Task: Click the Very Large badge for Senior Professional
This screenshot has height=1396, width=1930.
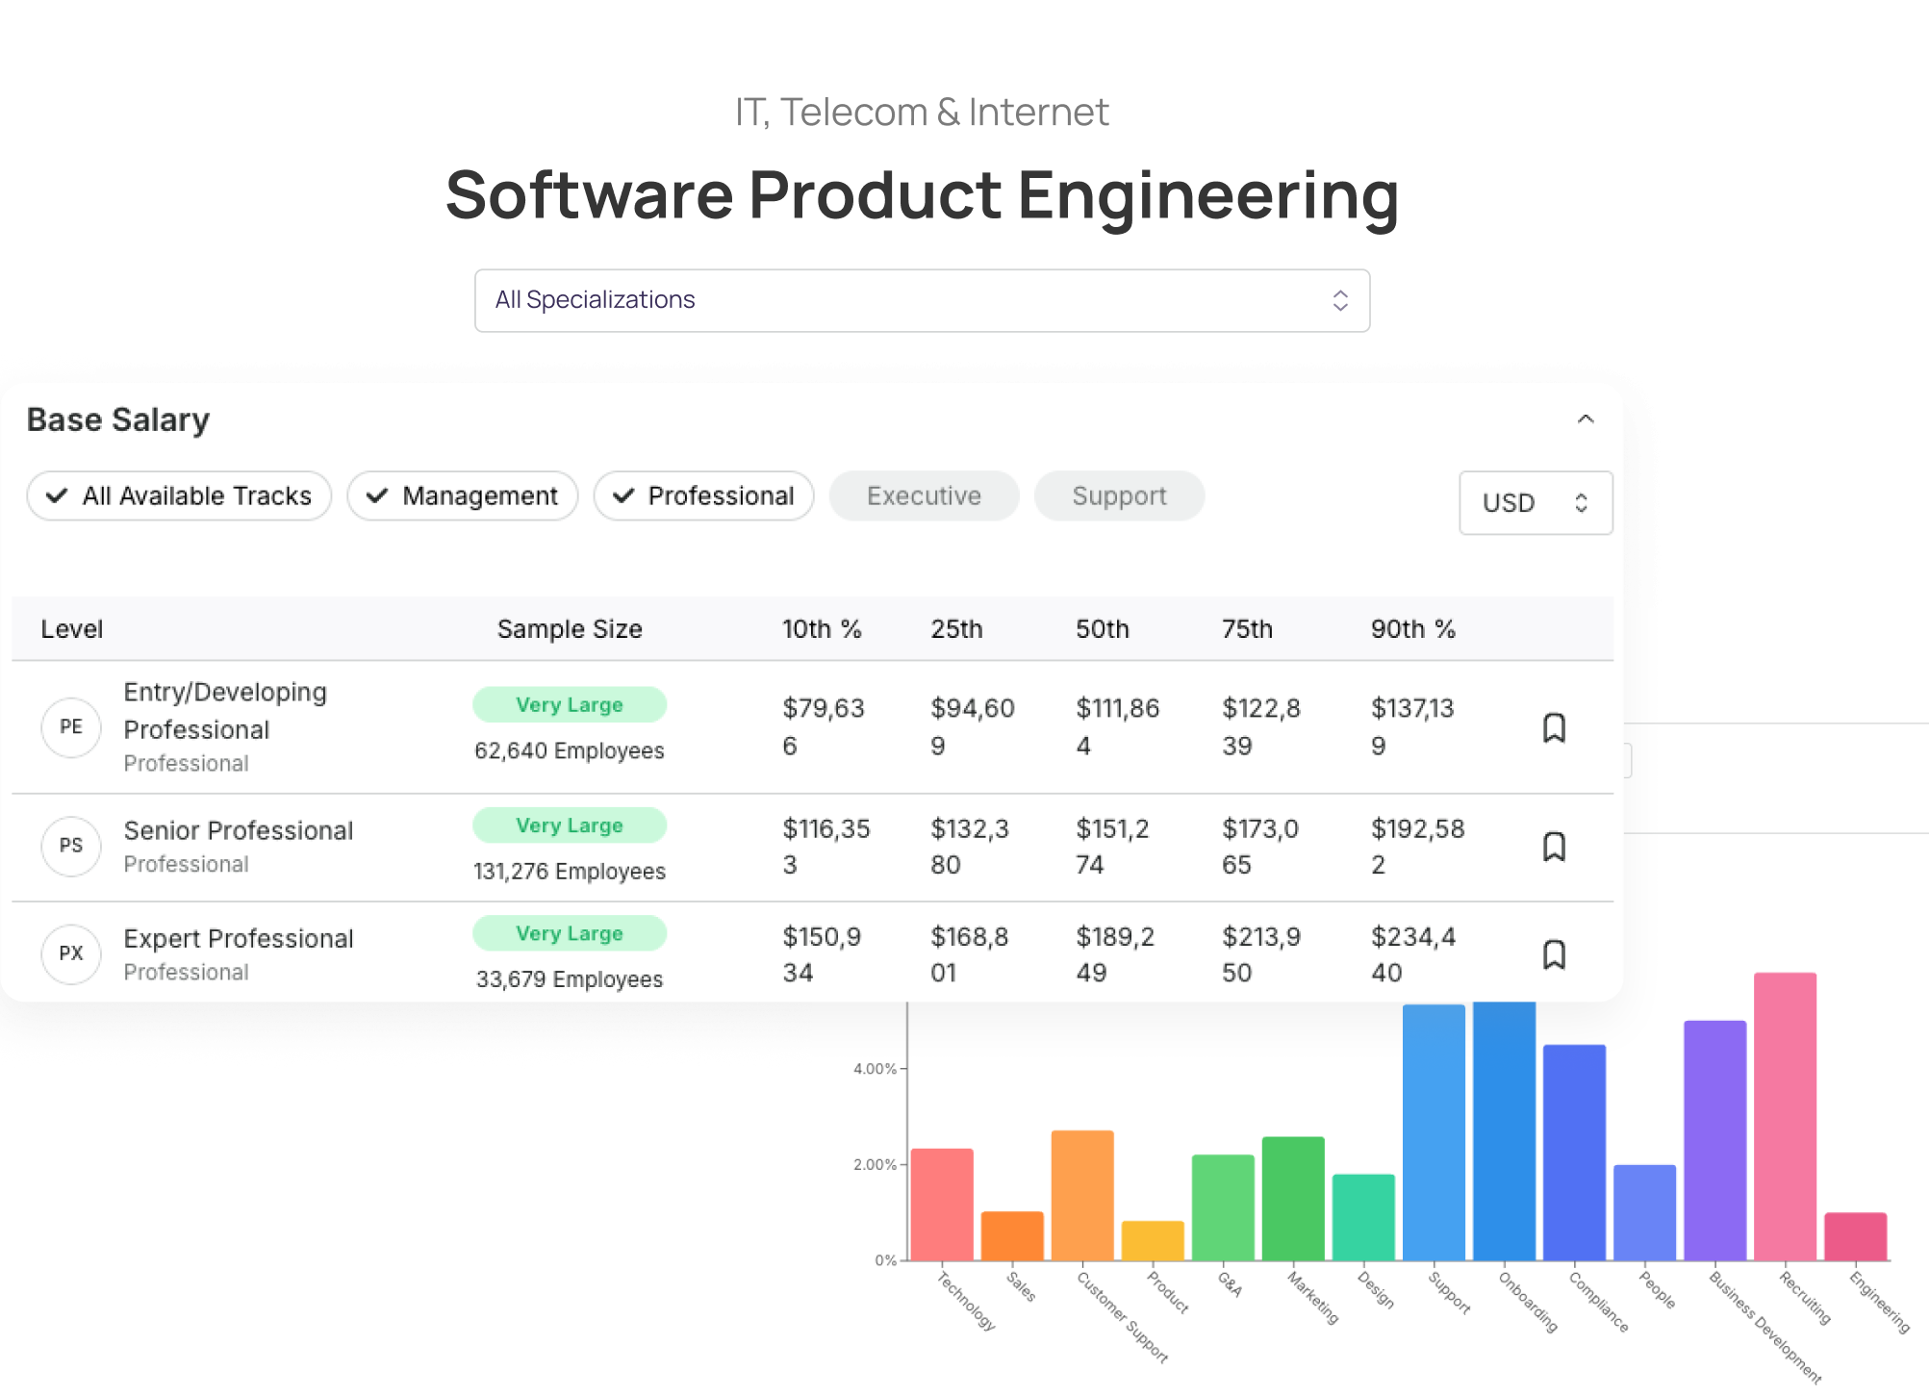Action: click(x=569, y=825)
